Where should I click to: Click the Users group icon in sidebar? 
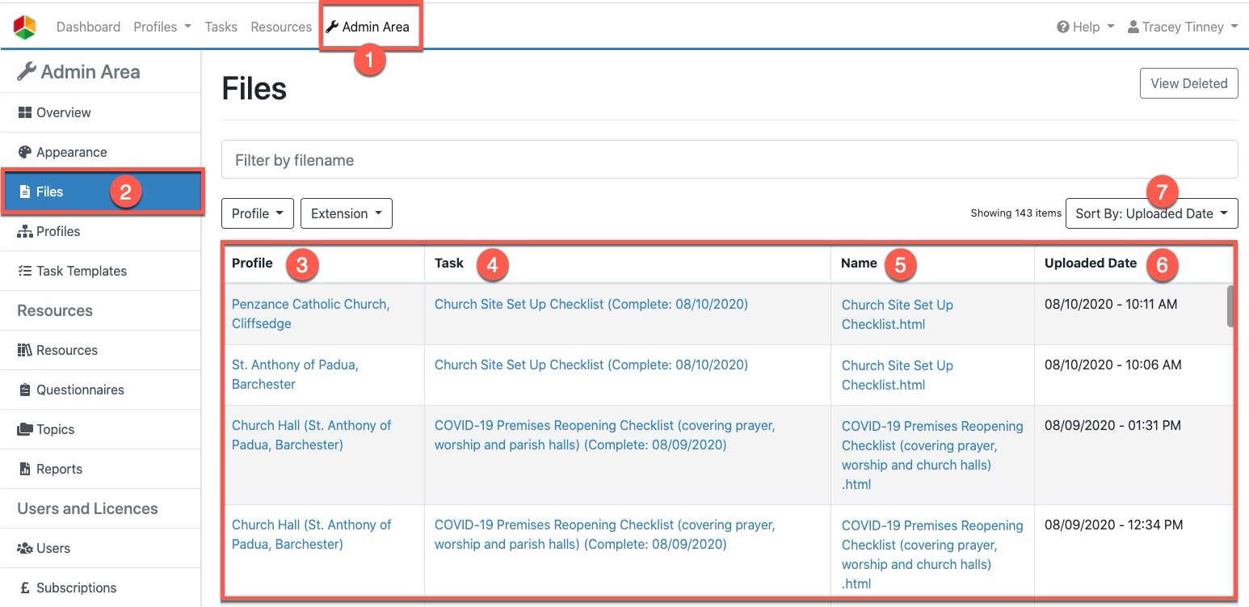pyautogui.click(x=24, y=548)
